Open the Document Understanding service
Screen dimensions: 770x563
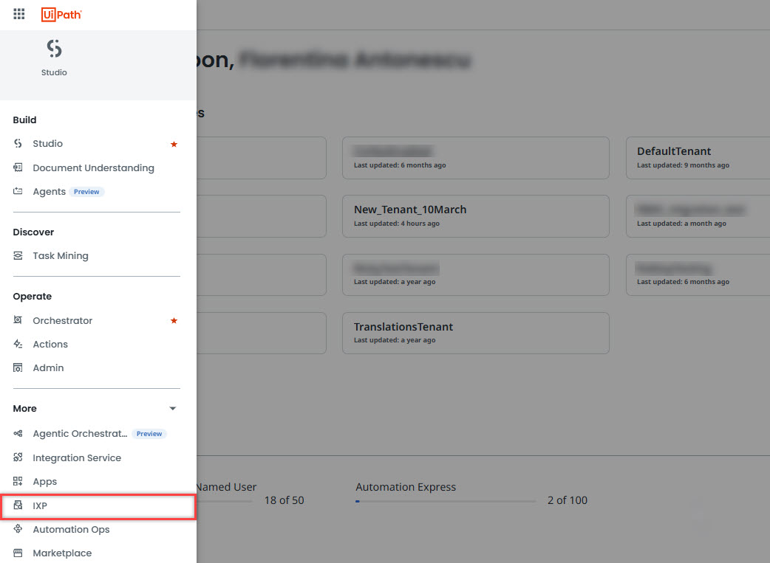[93, 167]
